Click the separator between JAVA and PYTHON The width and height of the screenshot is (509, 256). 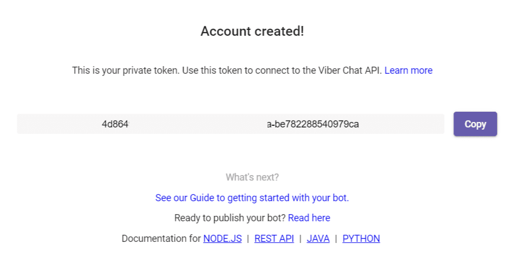pos(336,239)
